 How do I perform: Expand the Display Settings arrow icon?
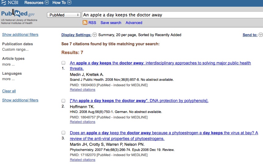coord(94,35)
